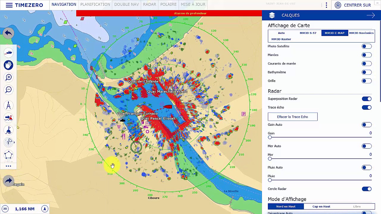Switch to Planification tab

tap(95, 4)
